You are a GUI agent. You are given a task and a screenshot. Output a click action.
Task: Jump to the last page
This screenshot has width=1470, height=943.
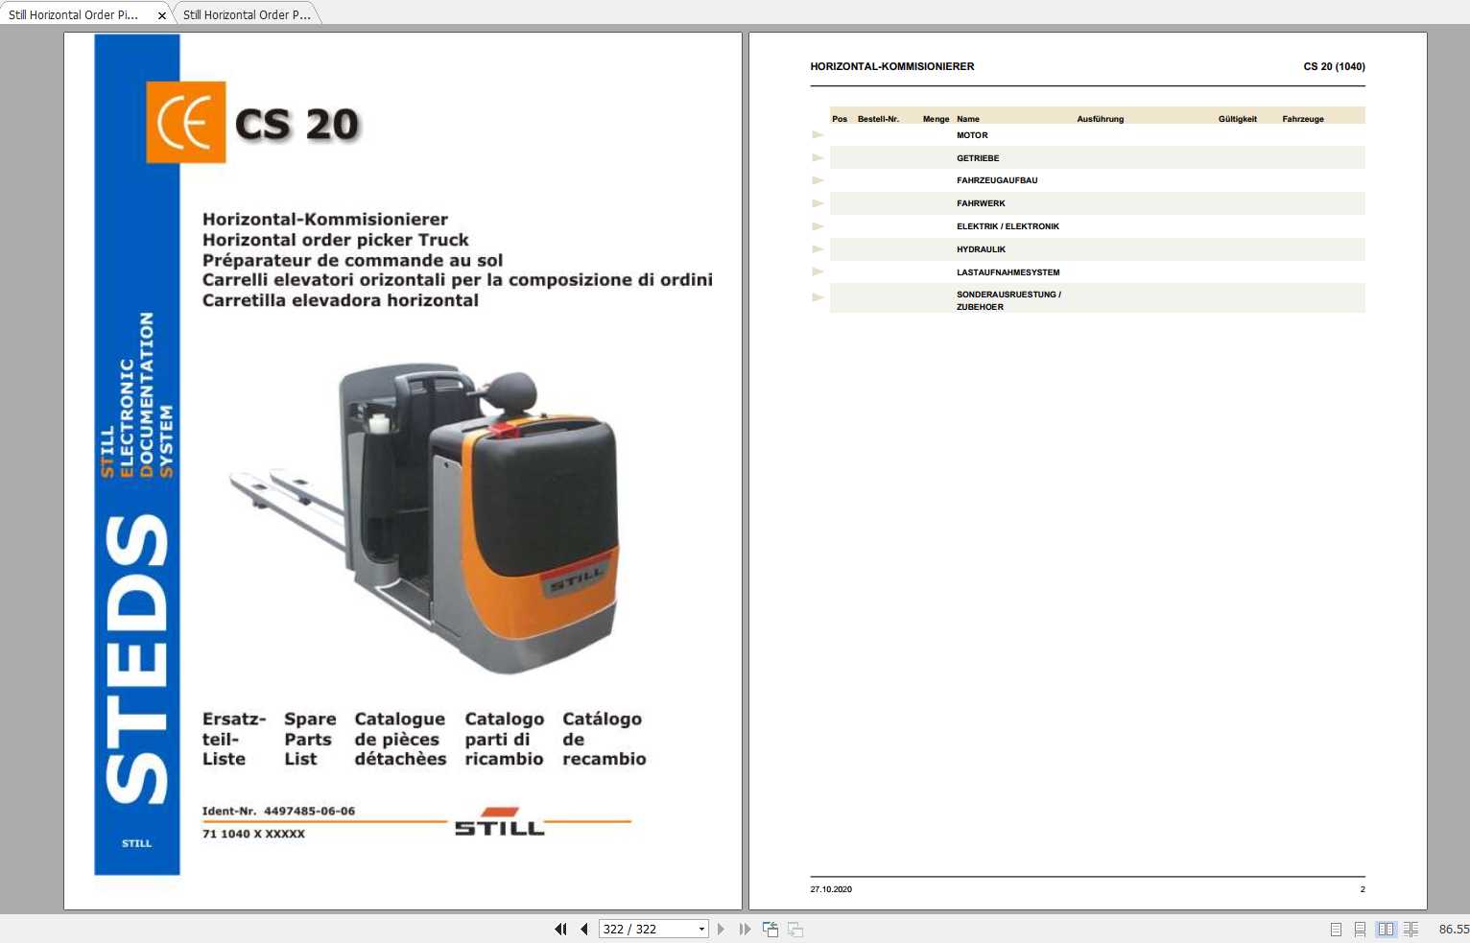coord(746,929)
